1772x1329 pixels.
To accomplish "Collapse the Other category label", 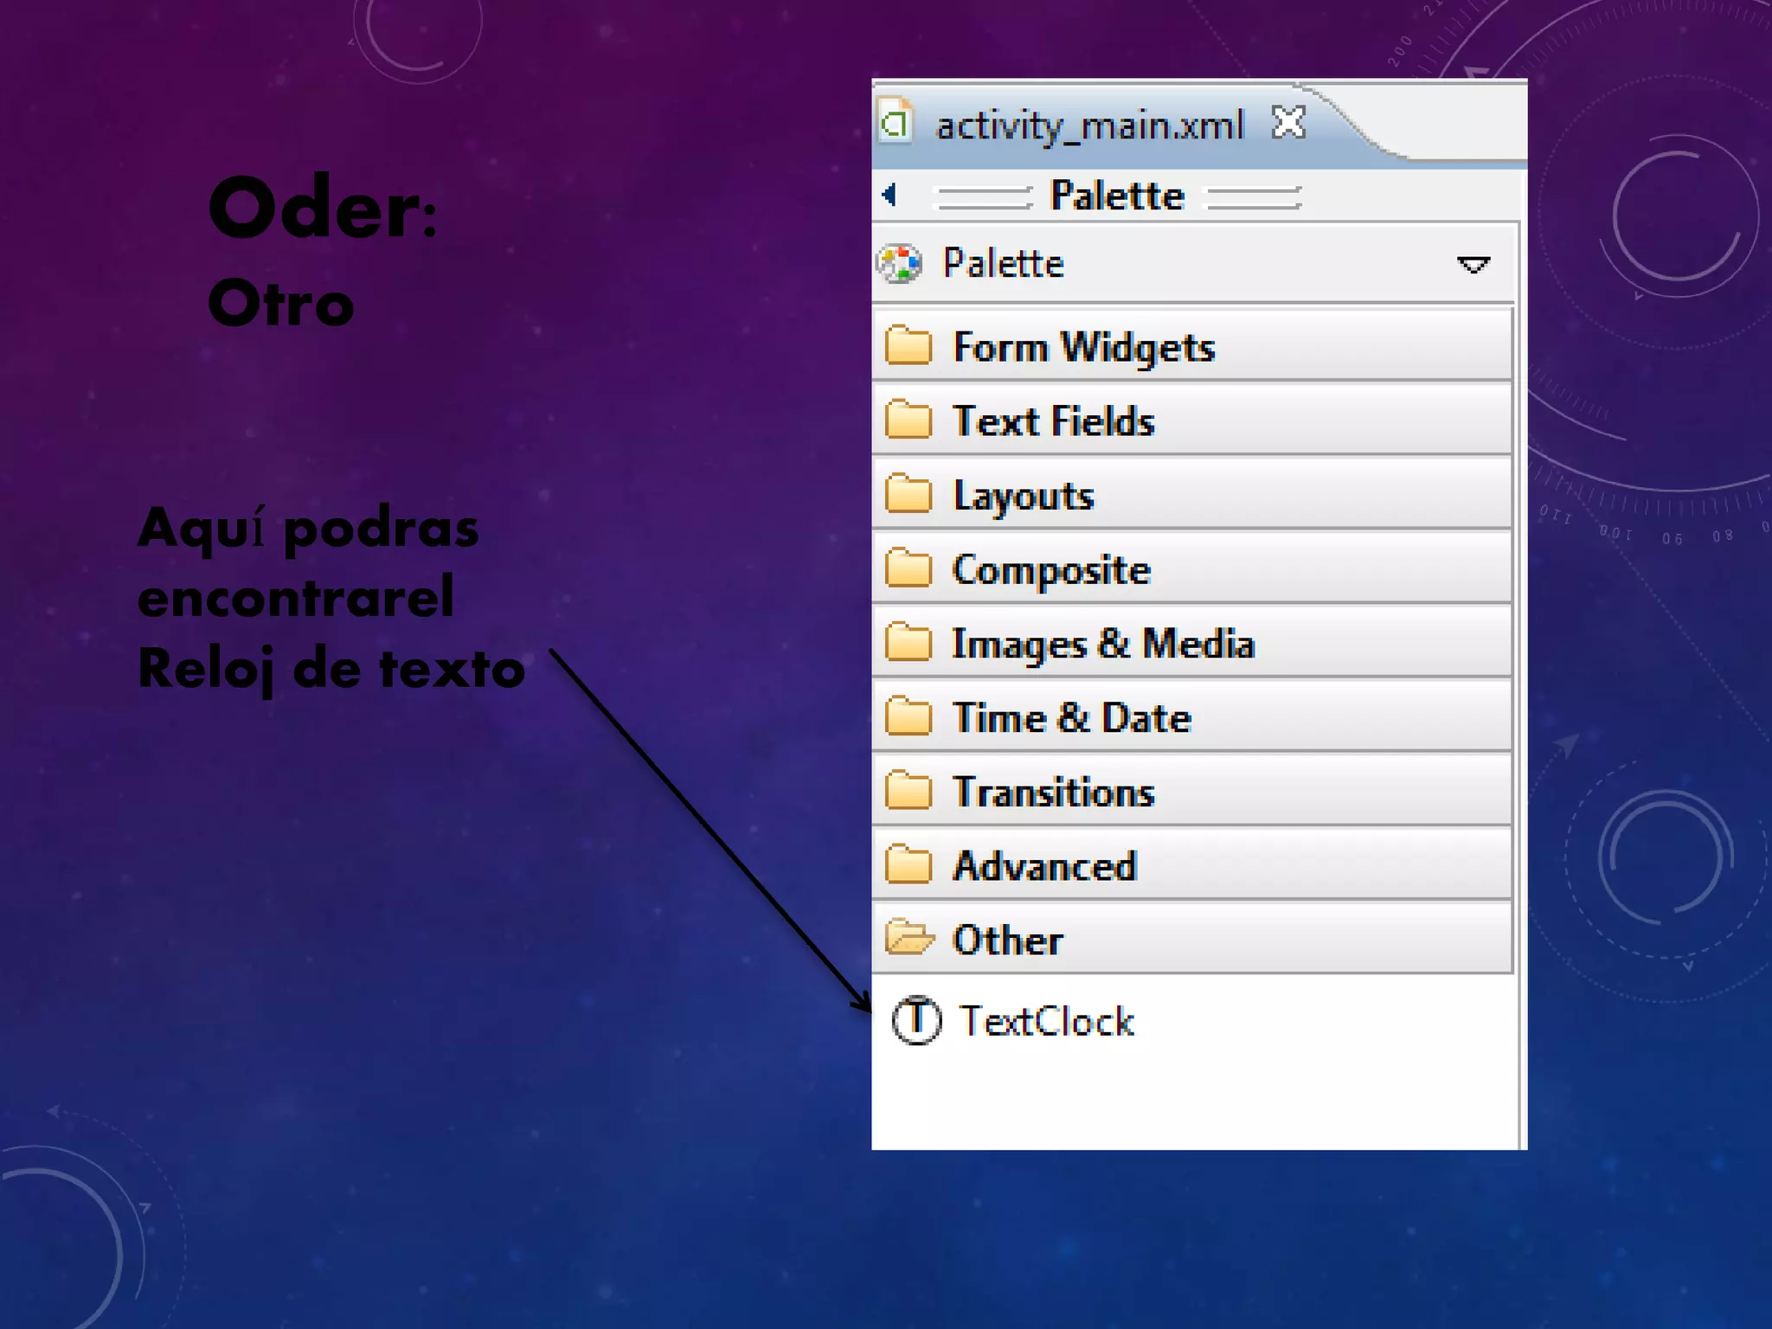I will 1007,941.
